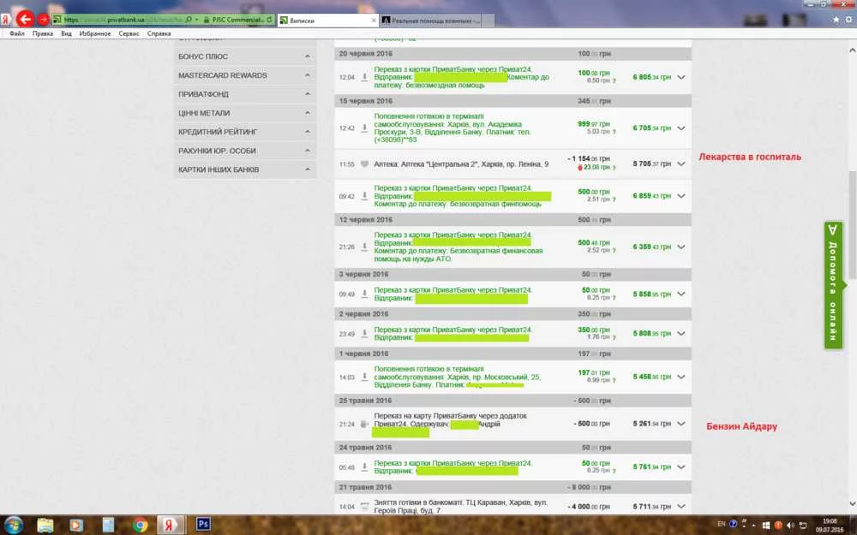Open the Правка menu
This screenshot has height=535, width=857.
[x=43, y=34]
